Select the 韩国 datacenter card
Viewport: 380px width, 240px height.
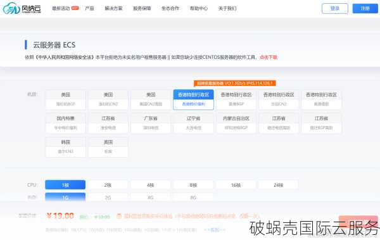click(x=65, y=147)
